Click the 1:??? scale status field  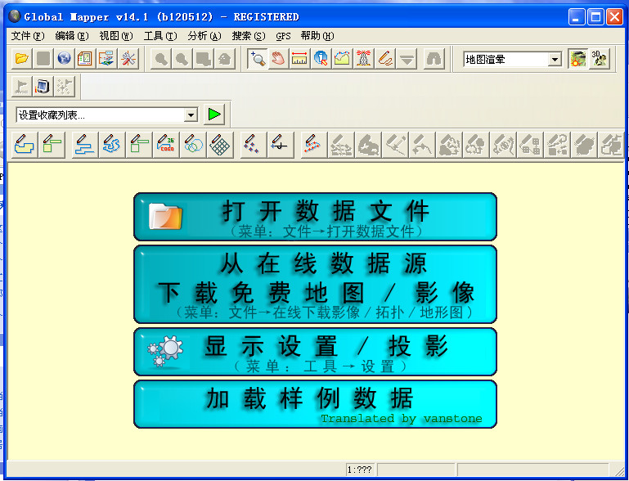pos(360,470)
